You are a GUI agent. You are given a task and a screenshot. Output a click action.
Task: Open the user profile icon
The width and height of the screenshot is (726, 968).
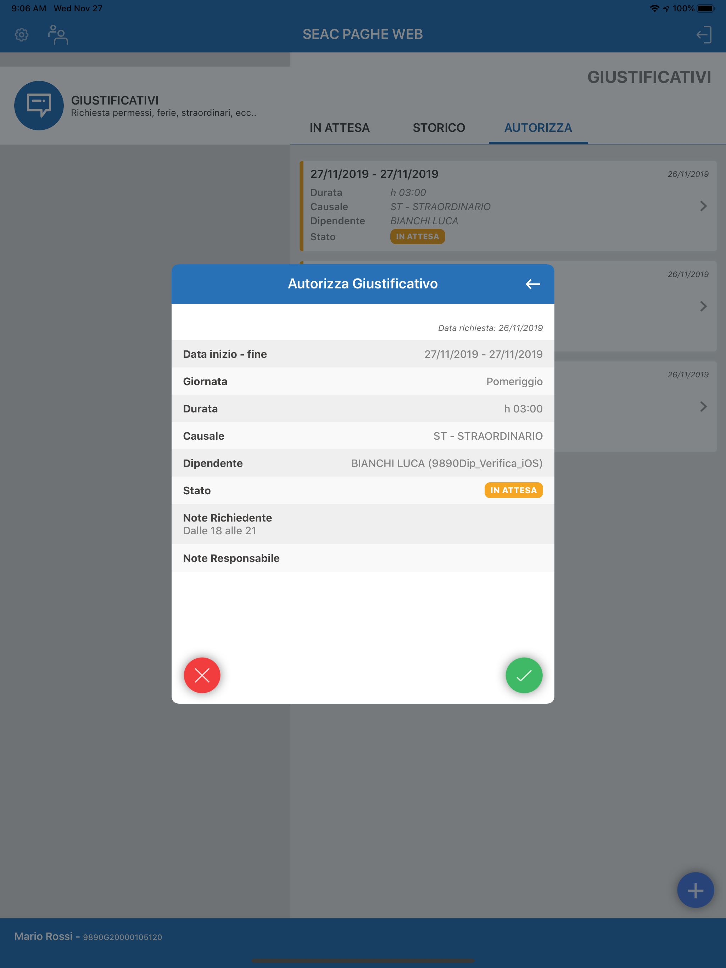click(x=58, y=35)
